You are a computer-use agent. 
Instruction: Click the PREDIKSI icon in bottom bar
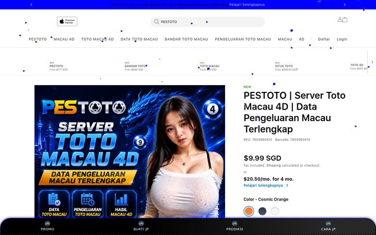[x=234, y=224]
